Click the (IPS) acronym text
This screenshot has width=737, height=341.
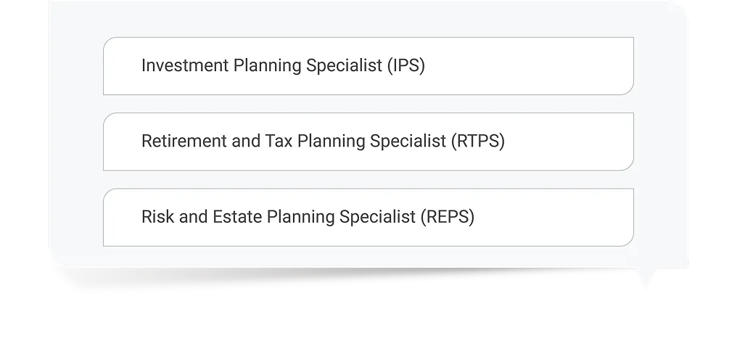pyautogui.click(x=405, y=66)
